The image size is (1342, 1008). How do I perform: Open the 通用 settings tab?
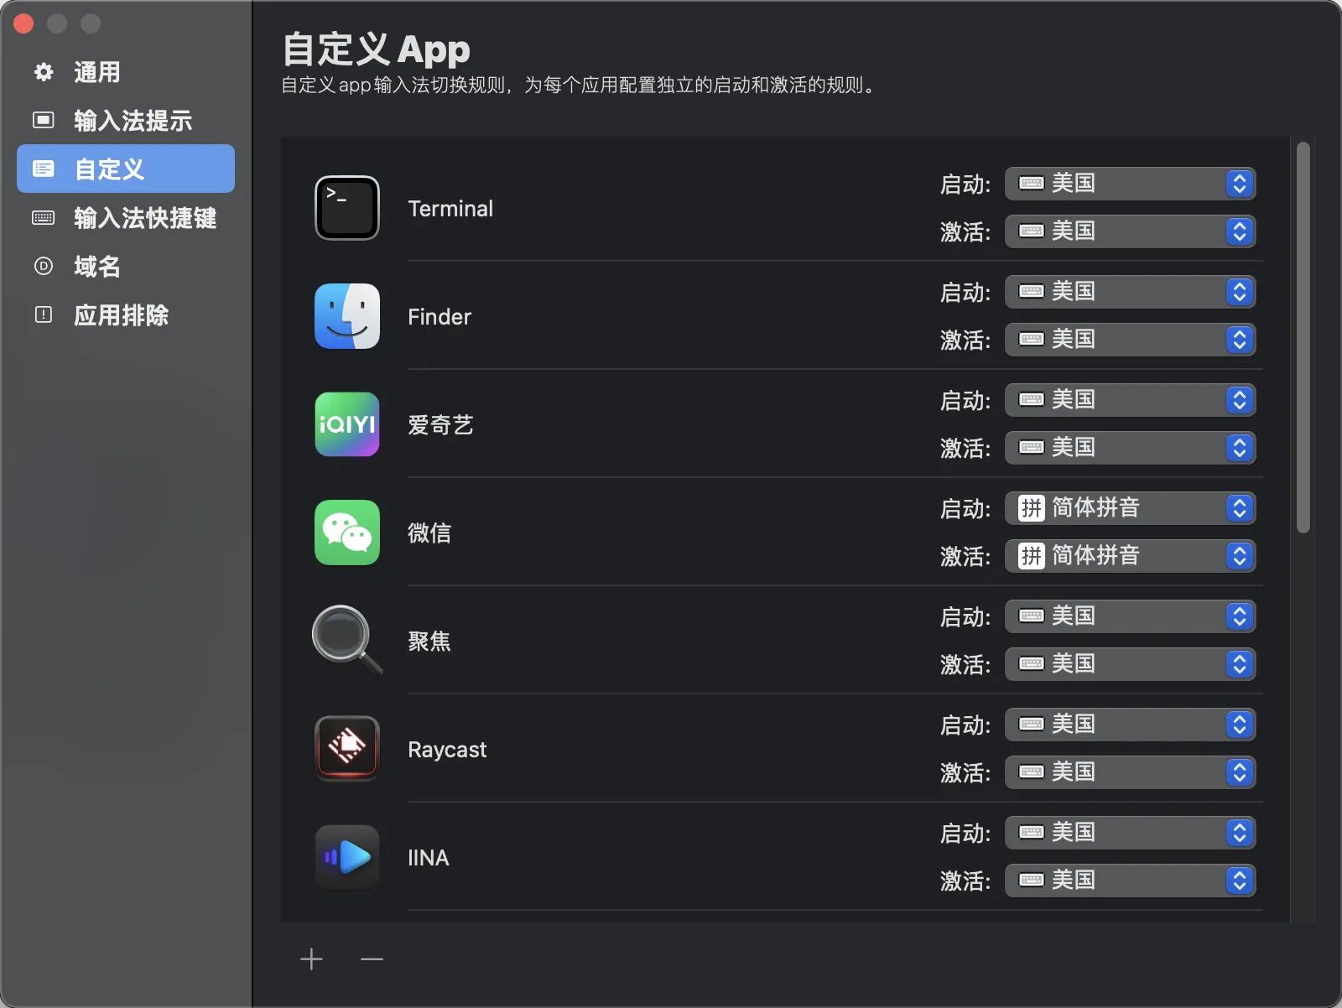[96, 72]
